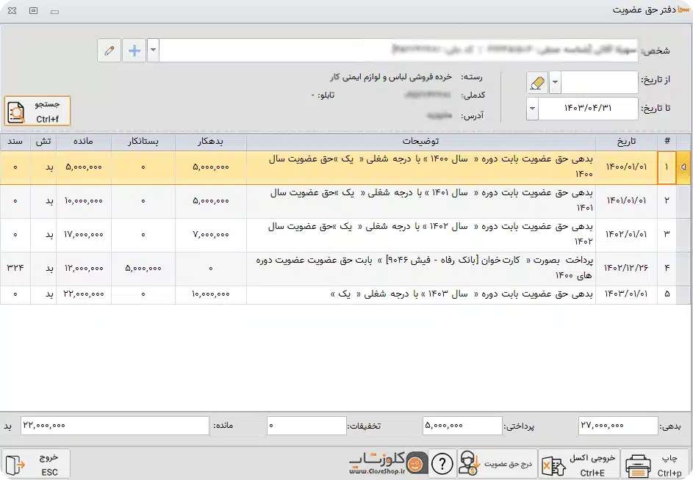This screenshot has width=693, height=480.
Task: Clear the from-date with eraser icon
Action: (x=537, y=83)
